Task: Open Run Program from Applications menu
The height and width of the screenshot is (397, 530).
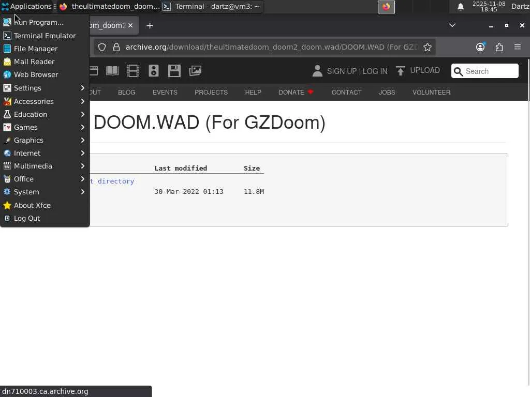Action: click(45, 22)
